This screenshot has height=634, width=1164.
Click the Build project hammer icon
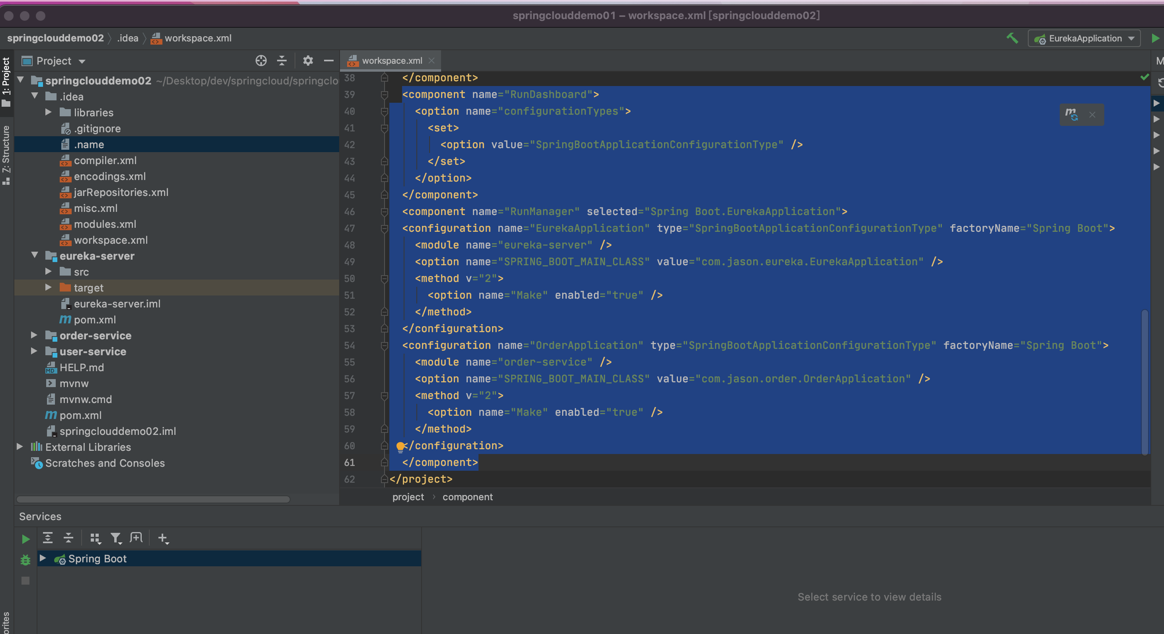pos(1012,38)
